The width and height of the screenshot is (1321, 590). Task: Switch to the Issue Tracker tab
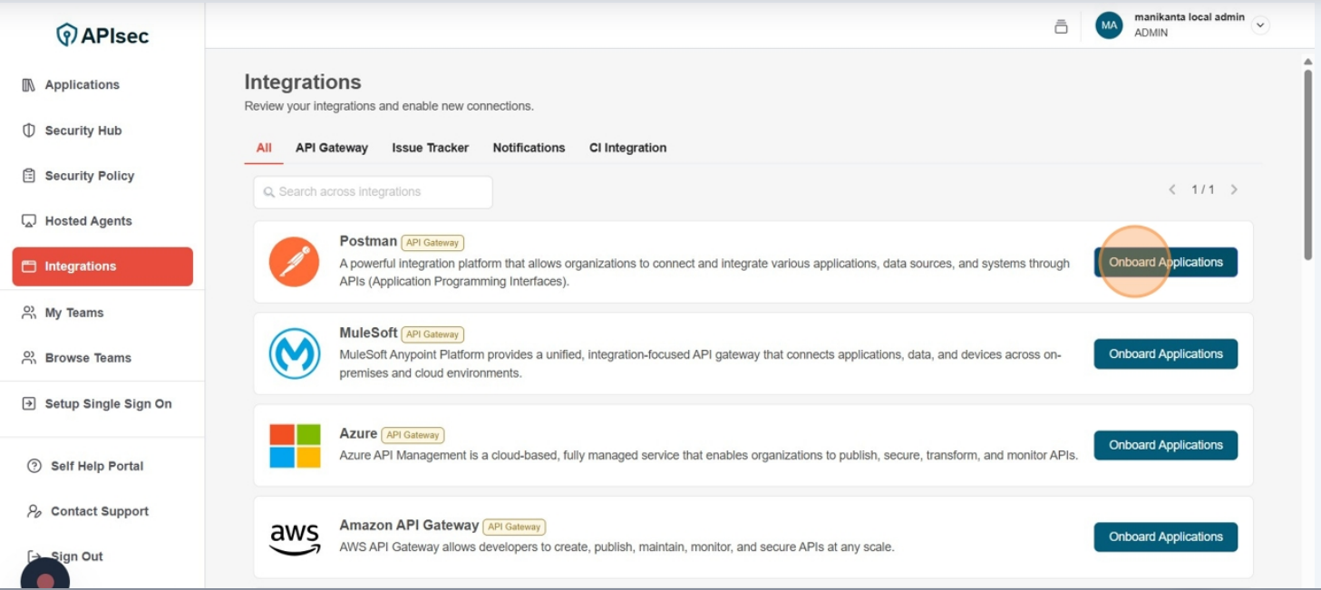tap(430, 148)
